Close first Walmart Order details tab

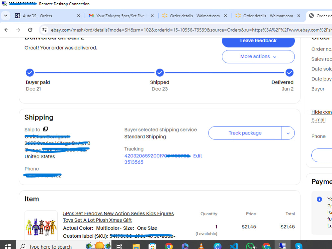click(225, 16)
